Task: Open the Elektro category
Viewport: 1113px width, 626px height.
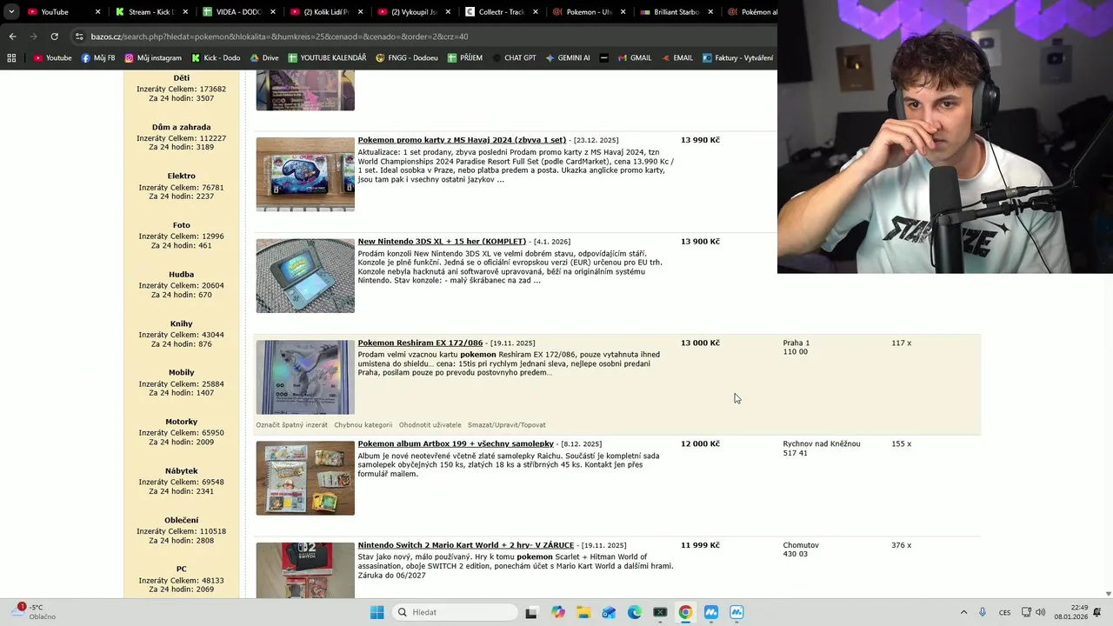Action: (x=181, y=176)
